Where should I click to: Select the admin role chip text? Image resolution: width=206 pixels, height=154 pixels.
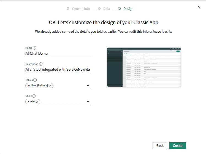point(31,101)
